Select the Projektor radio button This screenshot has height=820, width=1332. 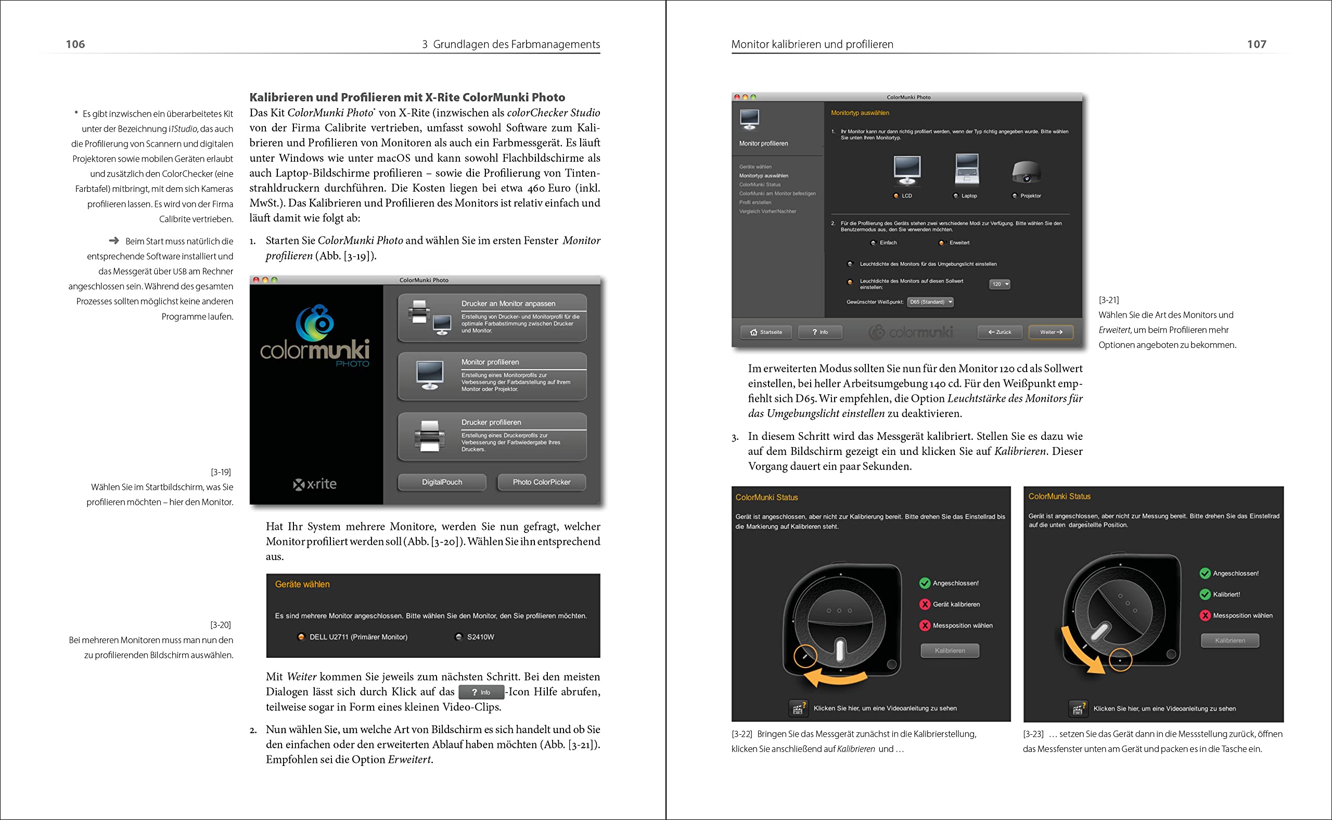click(x=1014, y=196)
